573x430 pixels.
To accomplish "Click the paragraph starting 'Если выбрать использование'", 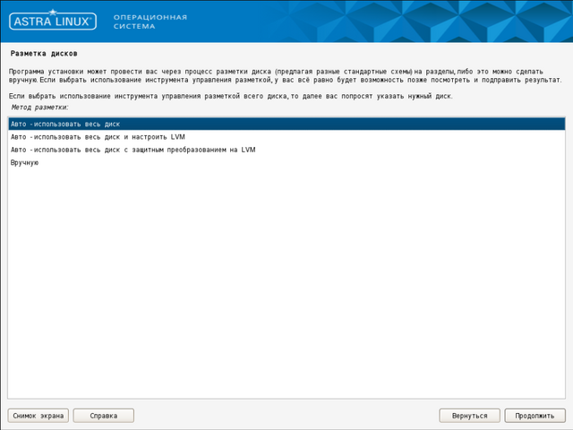I will (x=231, y=95).
